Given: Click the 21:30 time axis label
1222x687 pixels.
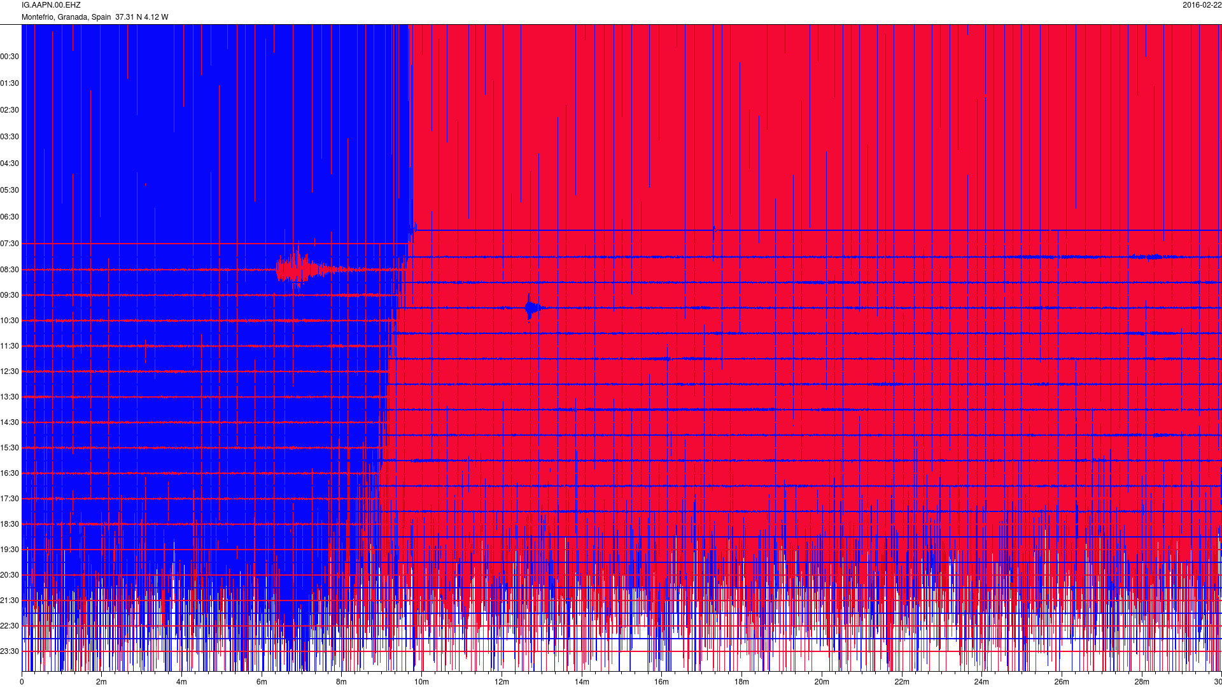Looking at the screenshot, I should pyautogui.click(x=10, y=600).
